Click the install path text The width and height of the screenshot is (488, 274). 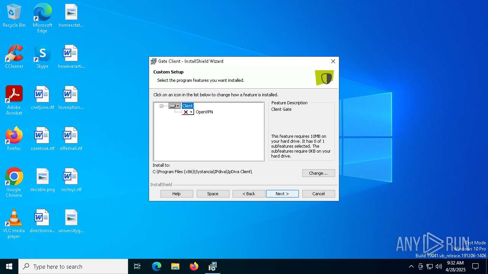coord(202,172)
